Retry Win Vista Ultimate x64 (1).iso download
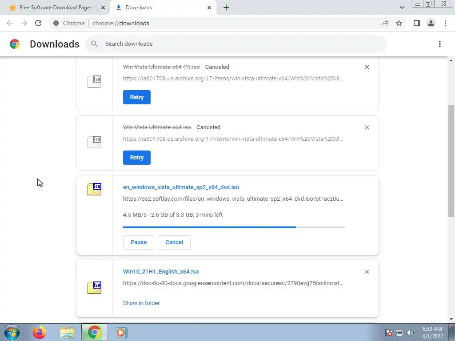 click(x=137, y=97)
